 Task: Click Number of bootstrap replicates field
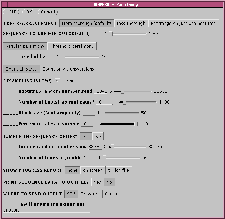pos(104,102)
